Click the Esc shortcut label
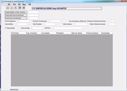This screenshot has width=127, height=91. tap(24, 4)
